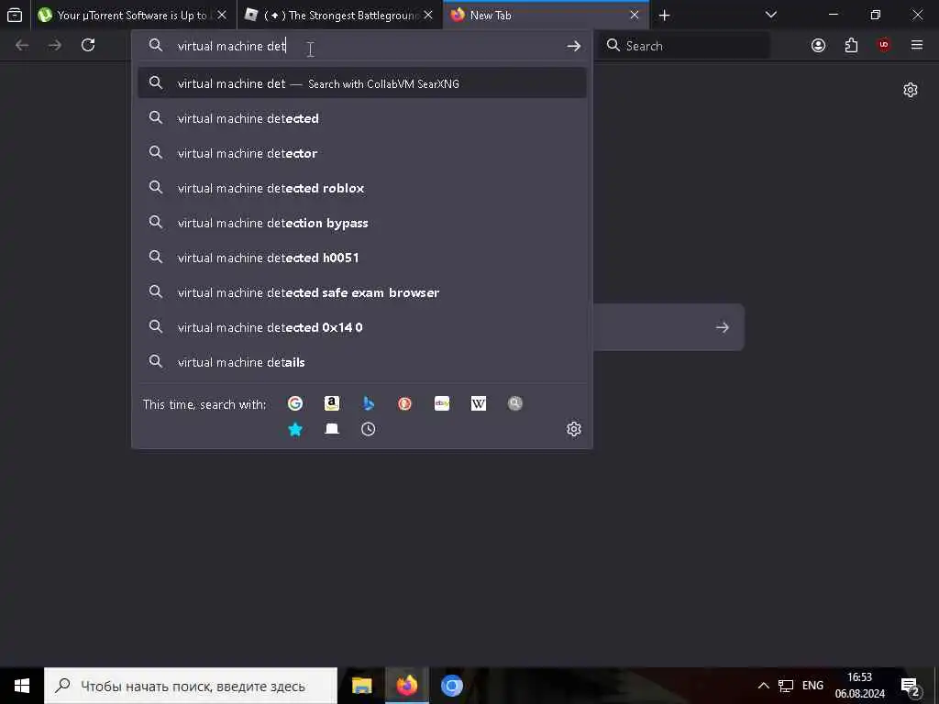Search within History using clock icon
Viewport: 939px width, 704px height.
369,429
